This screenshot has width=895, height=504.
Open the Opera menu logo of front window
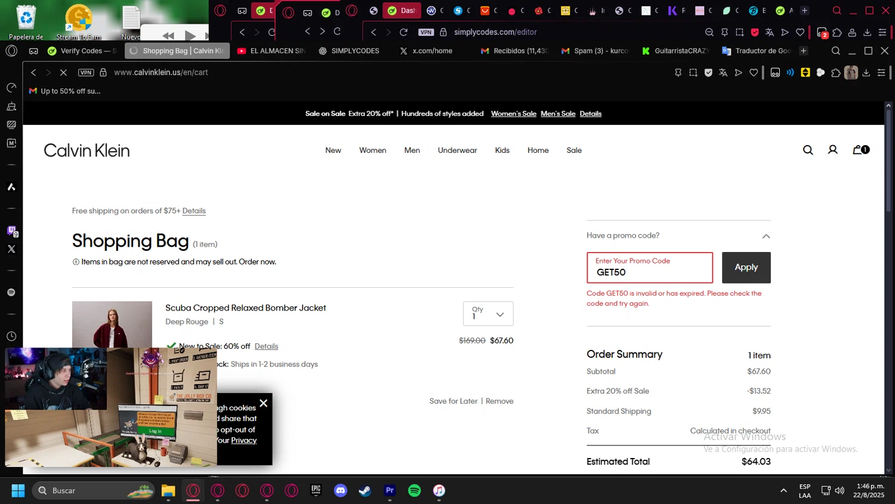point(11,51)
